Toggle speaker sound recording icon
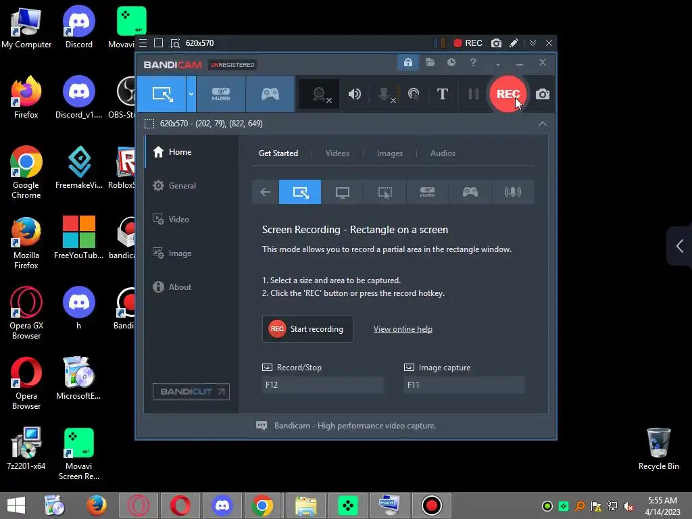692x519 pixels. [354, 94]
